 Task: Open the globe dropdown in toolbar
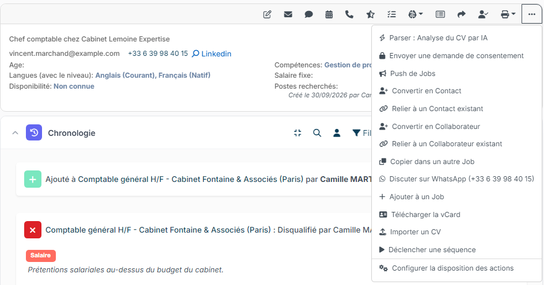(415, 14)
